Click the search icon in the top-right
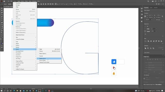 (x=148, y=1)
